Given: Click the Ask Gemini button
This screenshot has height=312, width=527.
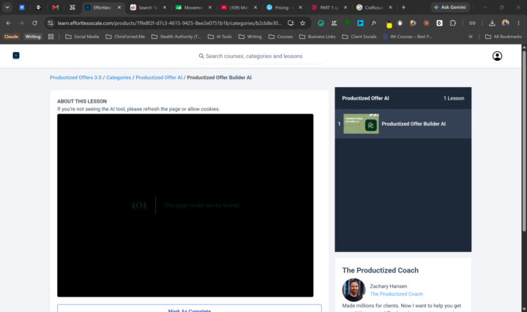Looking at the screenshot, I should (x=450, y=7).
